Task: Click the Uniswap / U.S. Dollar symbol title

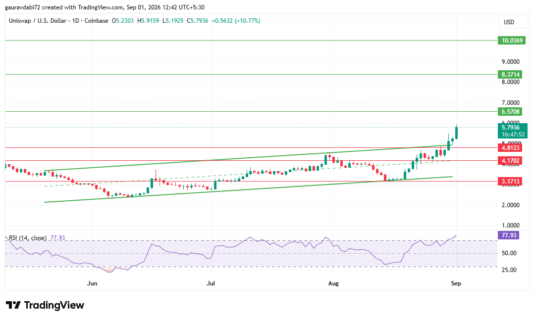Action: [38, 21]
